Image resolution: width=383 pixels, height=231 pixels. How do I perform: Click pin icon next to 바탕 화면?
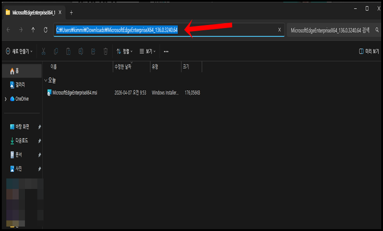tap(39, 127)
